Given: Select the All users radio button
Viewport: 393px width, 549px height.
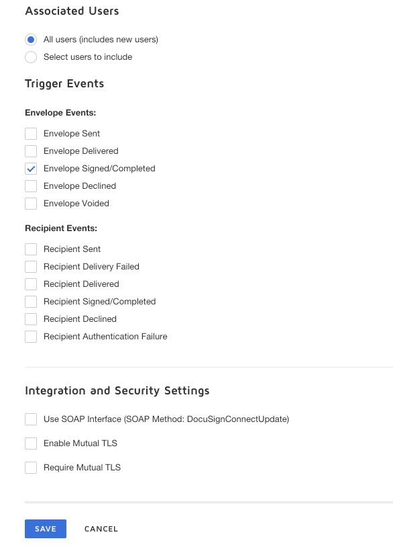Looking at the screenshot, I should [x=31, y=40].
